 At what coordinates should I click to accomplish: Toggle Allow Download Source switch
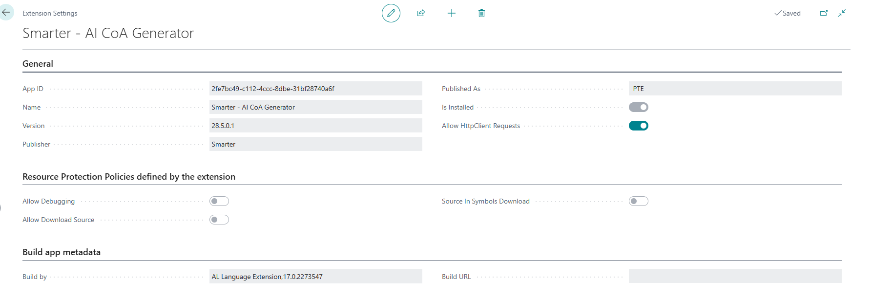[219, 220]
